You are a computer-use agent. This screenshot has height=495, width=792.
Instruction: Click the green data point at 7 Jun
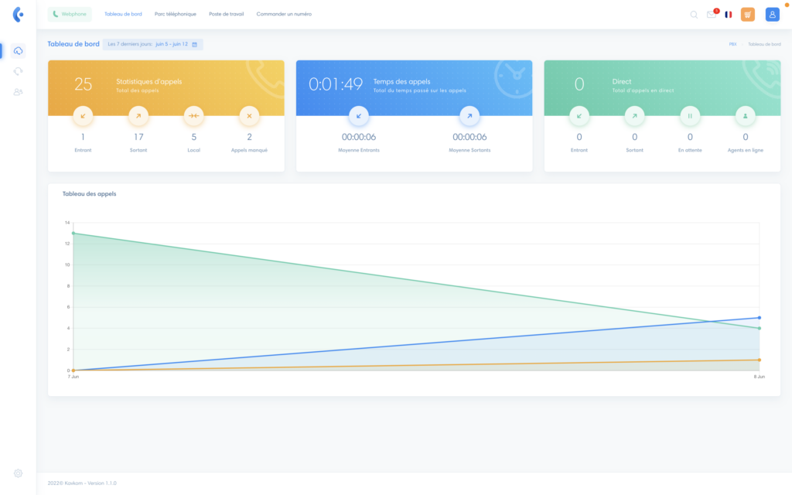73,231
